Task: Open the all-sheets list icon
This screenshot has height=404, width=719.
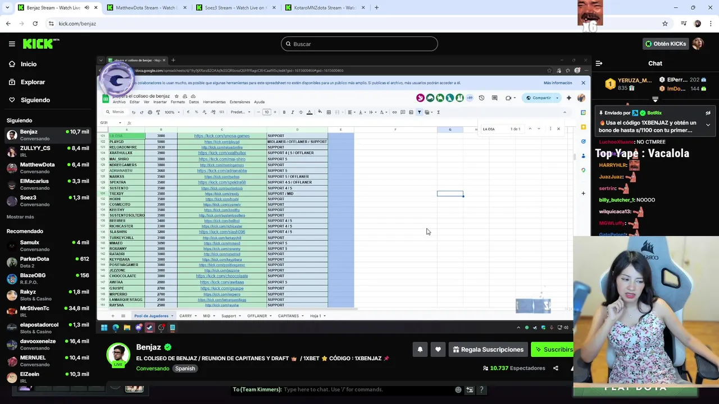Action: click(x=122, y=316)
